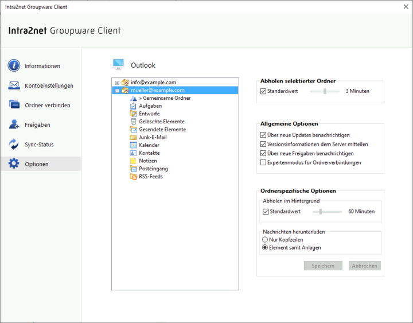Switch to the Freigaben section
This screenshot has height=323, width=413.
pyautogui.click(x=41, y=124)
